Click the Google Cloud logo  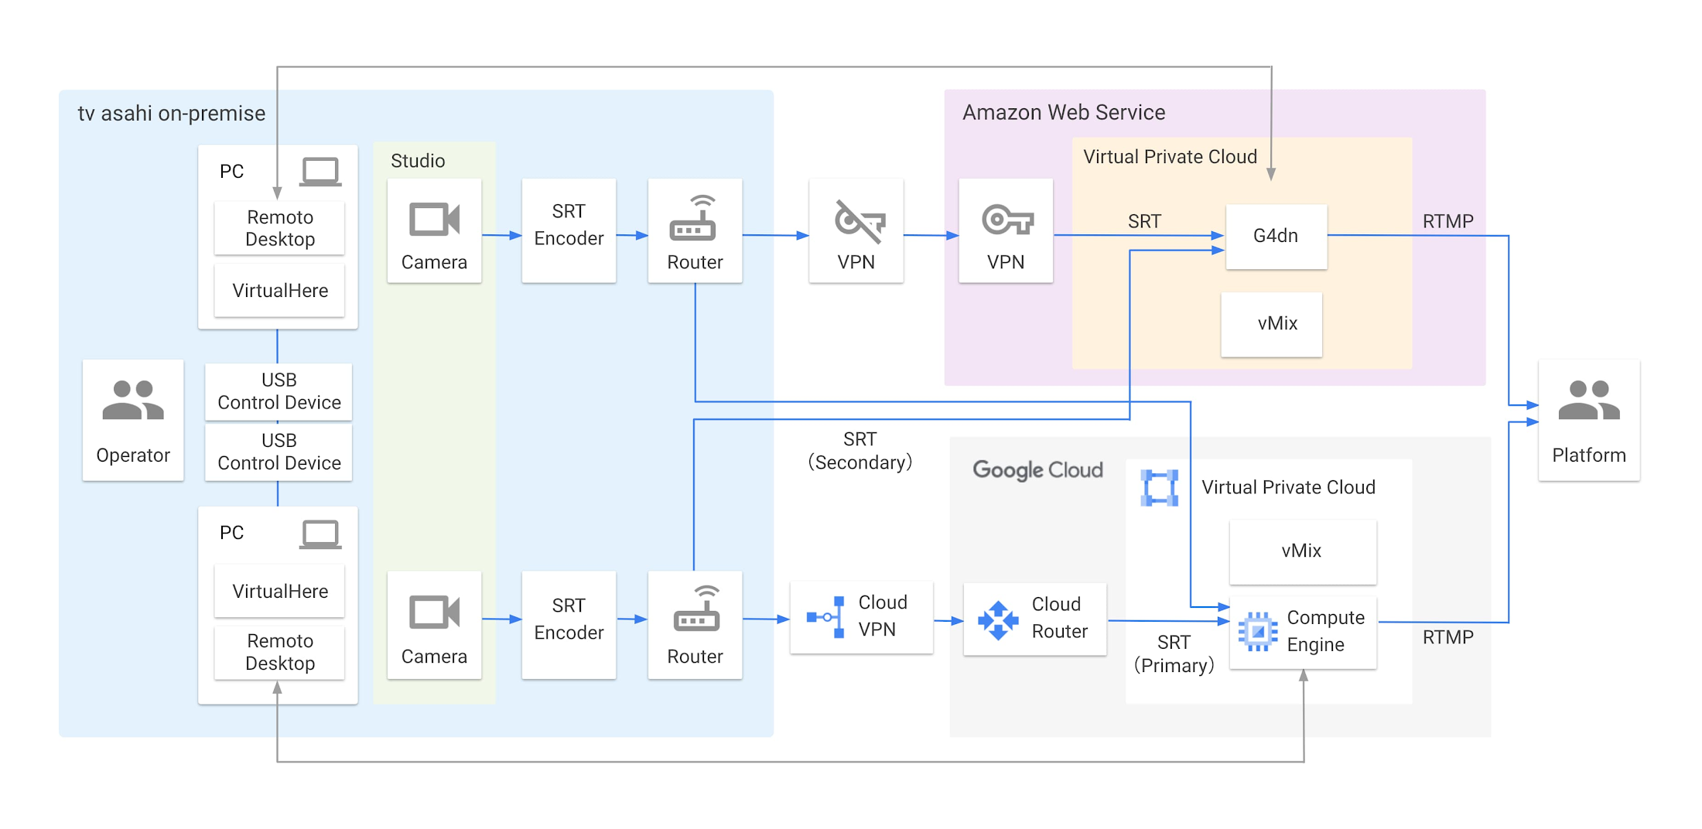[1037, 470]
